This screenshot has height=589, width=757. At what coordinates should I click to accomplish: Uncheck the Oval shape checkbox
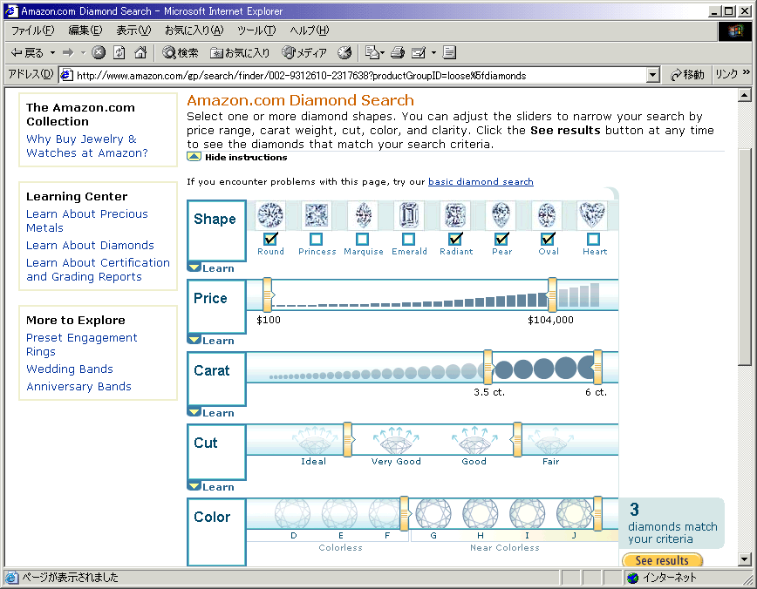pyautogui.click(x=548, y=239)
